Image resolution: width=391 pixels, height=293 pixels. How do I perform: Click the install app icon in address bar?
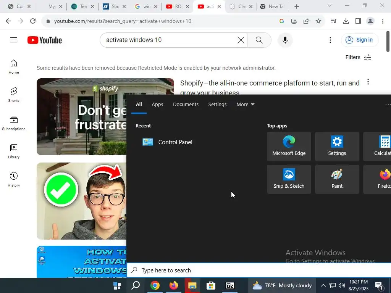pos(294,21)
